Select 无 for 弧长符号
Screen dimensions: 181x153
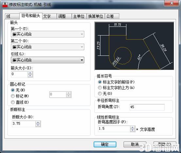click(100, 93)
